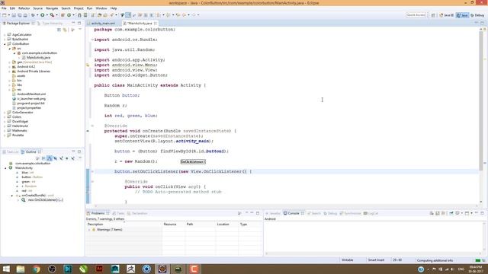The height and width of the screenshot is (274, 488).
Task: Click the Open Type toolbar icon
Action: (x=99, y=15)
